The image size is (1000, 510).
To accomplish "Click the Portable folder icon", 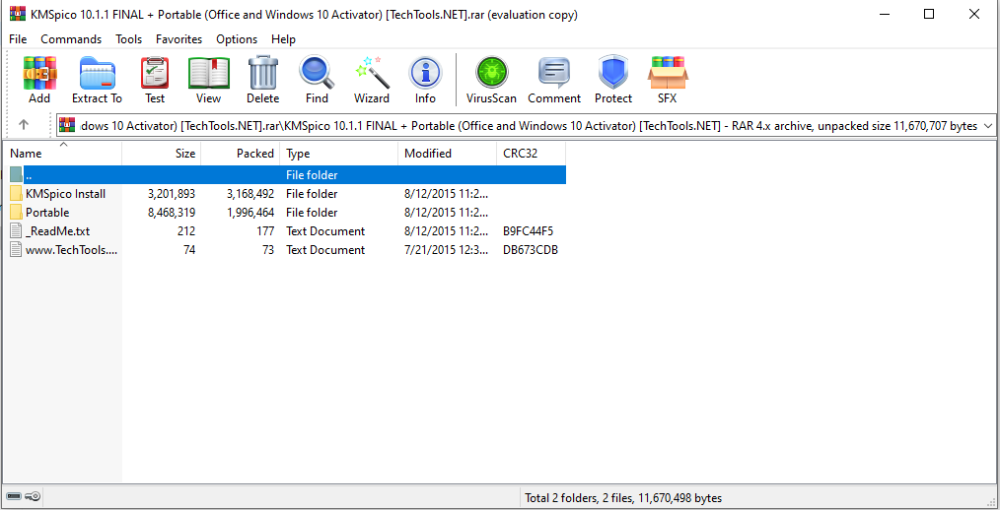I will [x=17, y=212].
